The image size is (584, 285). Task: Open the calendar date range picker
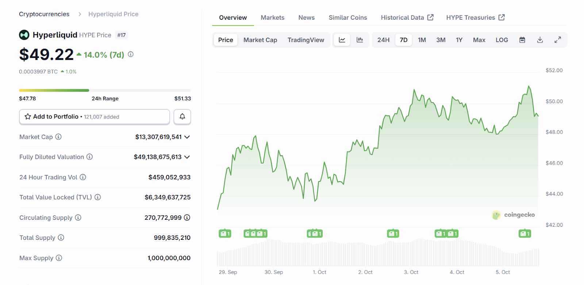[522, 40]
